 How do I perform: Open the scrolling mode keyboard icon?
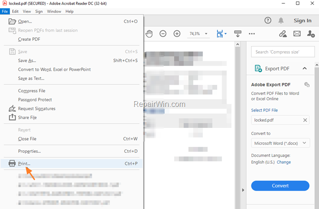coord(238,34)
